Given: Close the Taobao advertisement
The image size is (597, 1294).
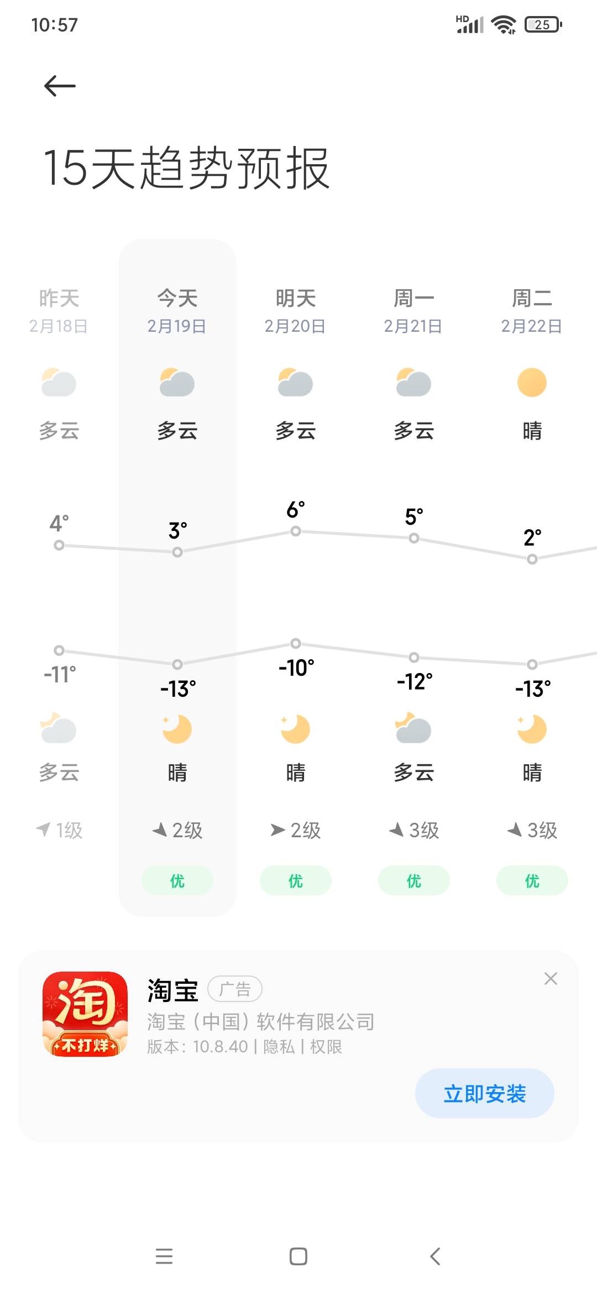Looking at the screenshot, I should pyautogui.click(x=551, y=978).
